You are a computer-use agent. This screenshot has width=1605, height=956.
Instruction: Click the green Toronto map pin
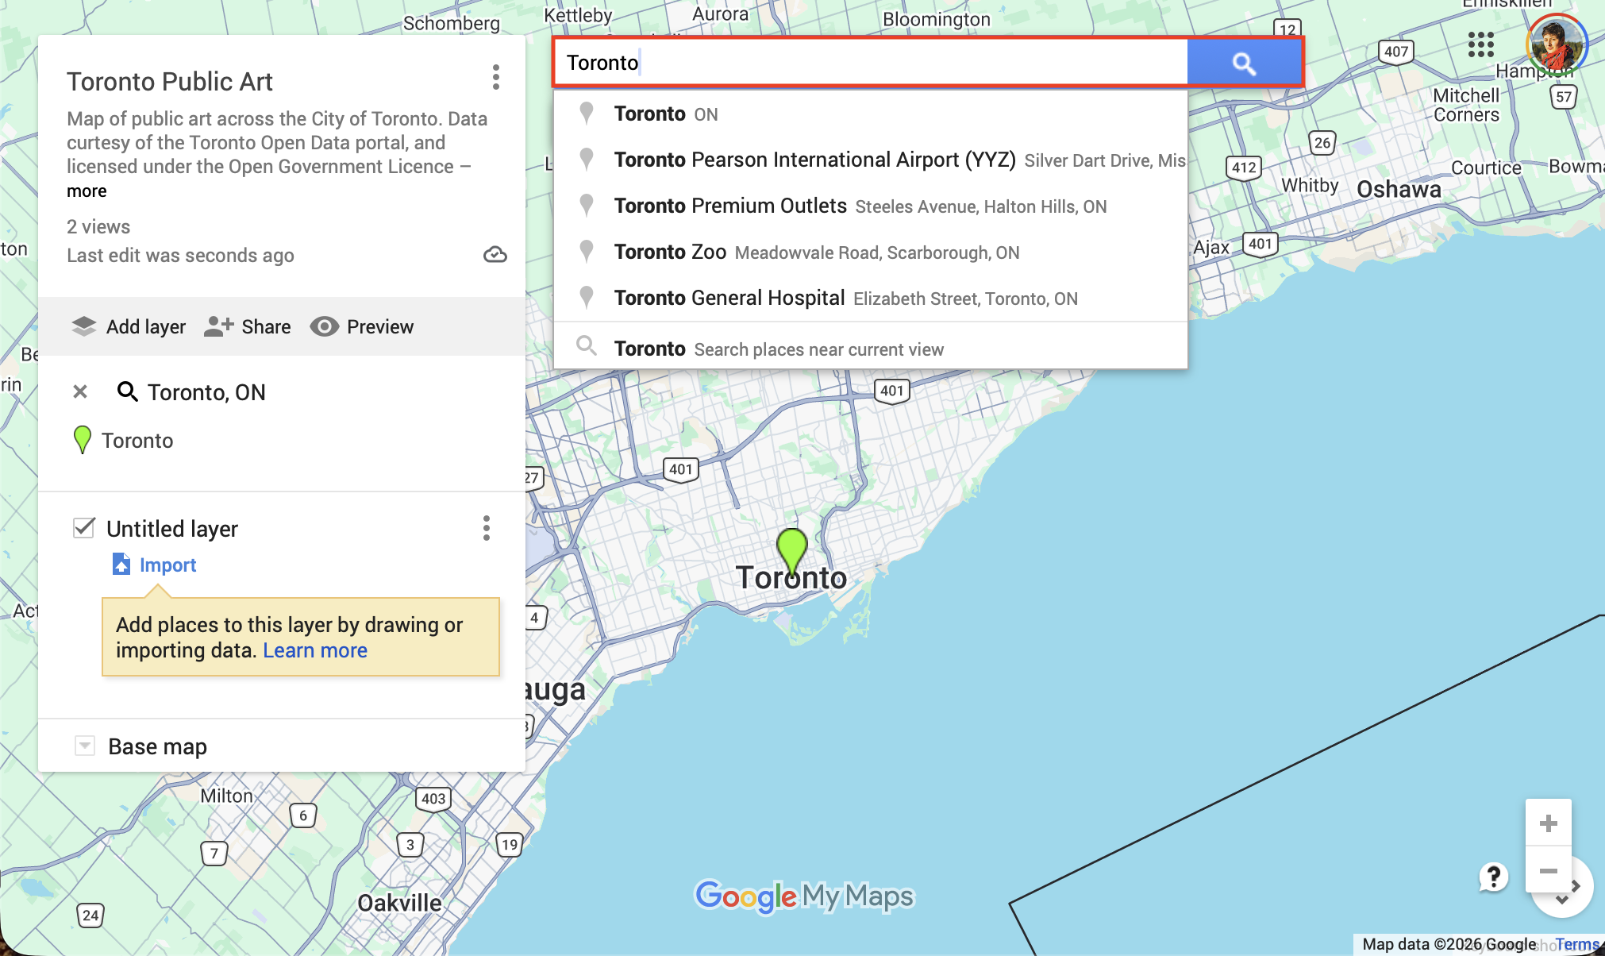pos(791,548)
